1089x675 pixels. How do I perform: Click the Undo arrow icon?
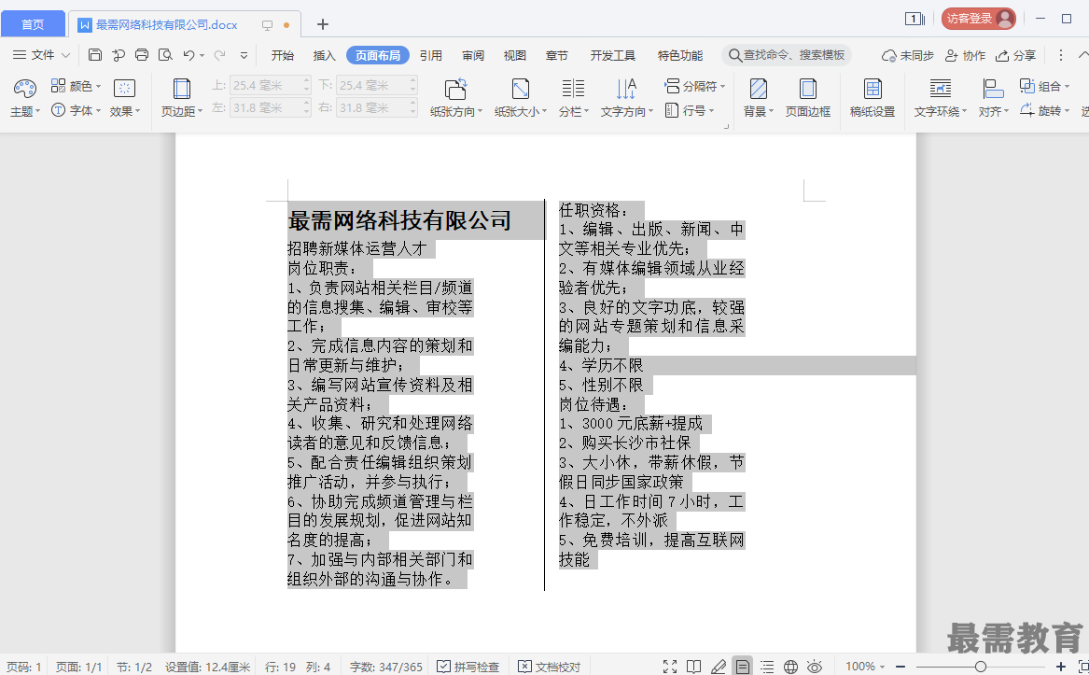pos(188,55)
